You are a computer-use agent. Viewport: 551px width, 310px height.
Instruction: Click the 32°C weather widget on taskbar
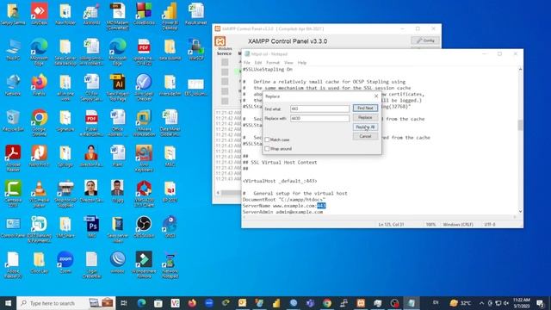(x=461, y=303)
